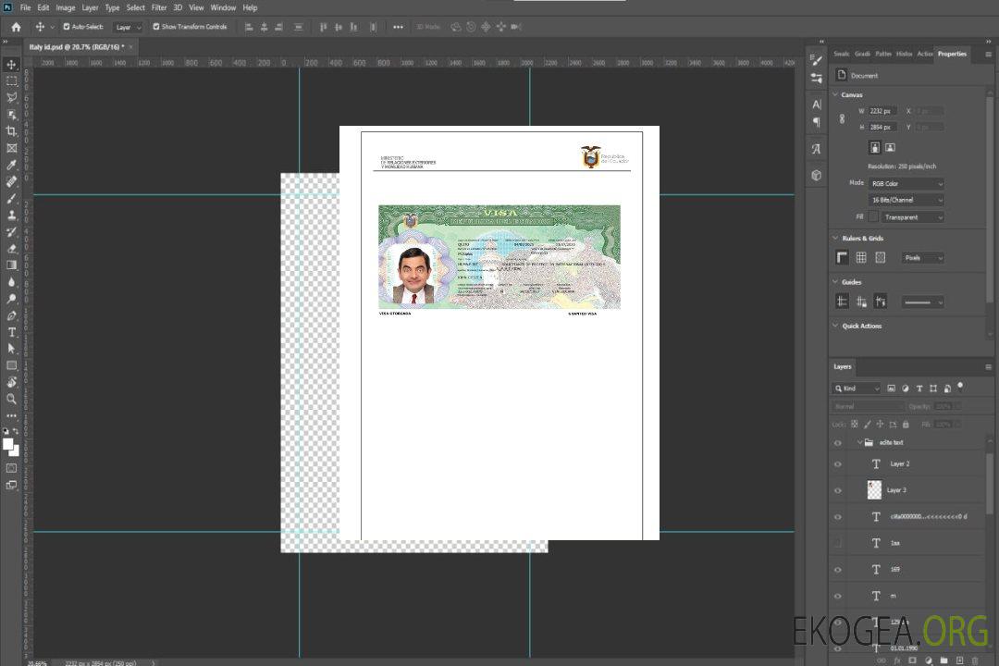The height and width of the screenshot is (666, 999).
Task: Toggle Show Transform Controls checkbox
Action: 156,27
